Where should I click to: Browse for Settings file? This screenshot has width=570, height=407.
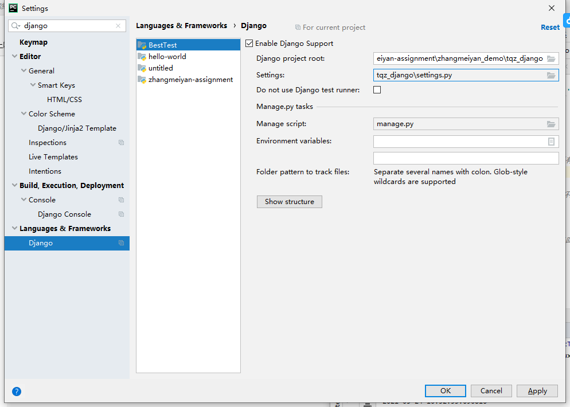(x=551, y=75)
